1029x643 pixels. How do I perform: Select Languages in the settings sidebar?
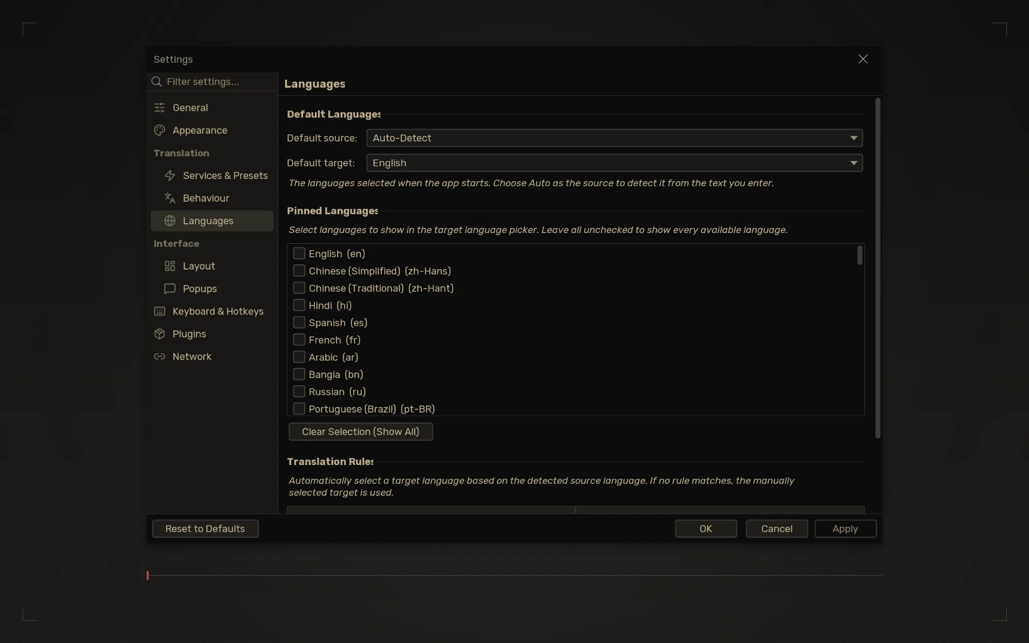(x=212, y=221)
